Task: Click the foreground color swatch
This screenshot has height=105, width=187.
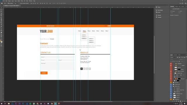Action: 1,41
